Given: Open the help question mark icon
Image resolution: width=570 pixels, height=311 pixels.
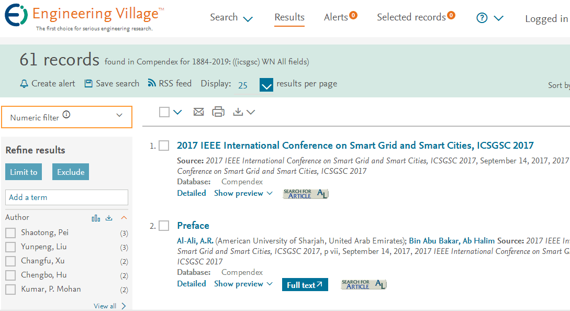Looking at the screenshot, I should [x=482, y=17].
